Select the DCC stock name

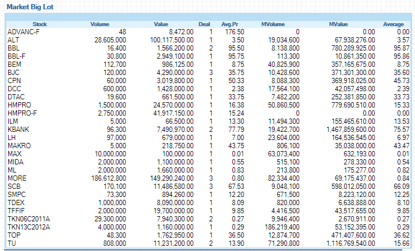pos(15,89)
